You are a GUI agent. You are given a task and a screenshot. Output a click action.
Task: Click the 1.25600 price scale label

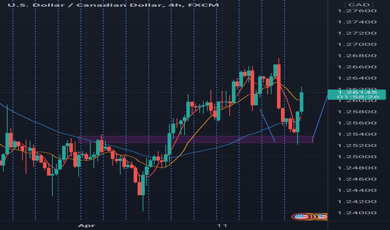[x=357, y=123]
